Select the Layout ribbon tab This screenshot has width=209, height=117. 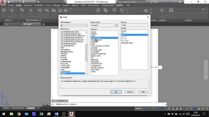click(119, 5)
